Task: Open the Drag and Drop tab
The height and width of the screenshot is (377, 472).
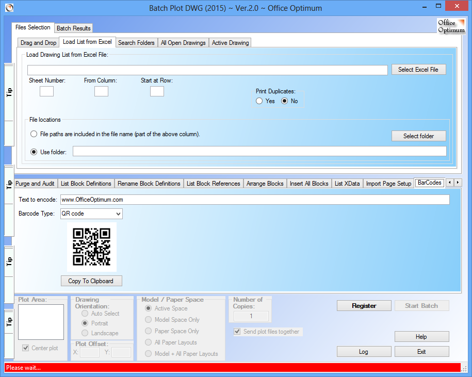Action: tap(38, 43)
